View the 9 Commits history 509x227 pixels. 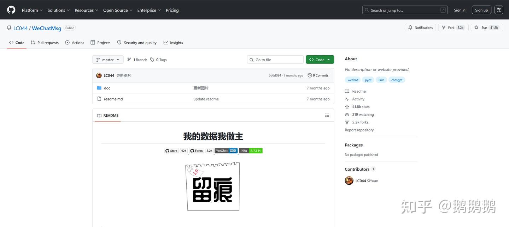pos(318,75)
